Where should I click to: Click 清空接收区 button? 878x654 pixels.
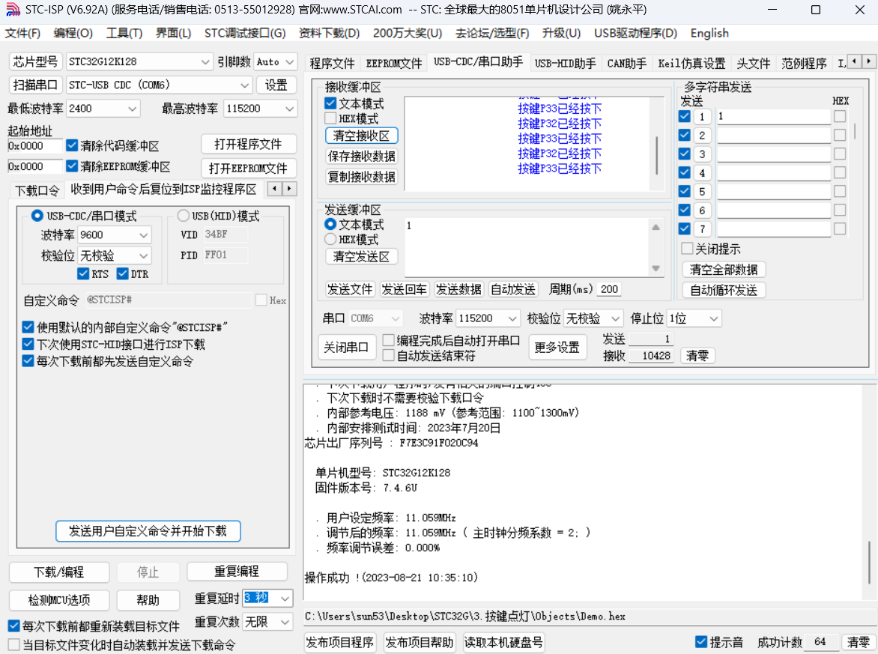point(361,136)
